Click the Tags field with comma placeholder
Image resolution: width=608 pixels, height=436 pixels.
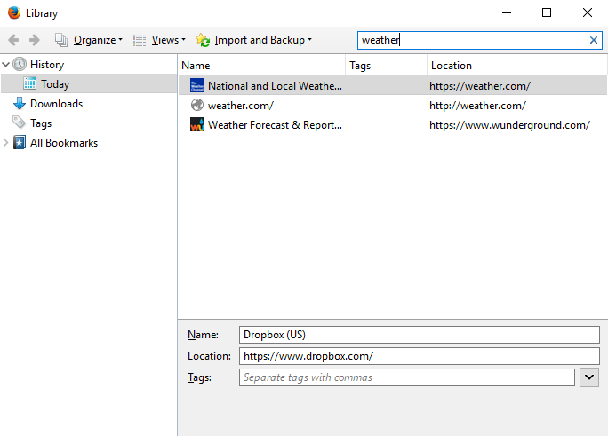tap(407, 377)
